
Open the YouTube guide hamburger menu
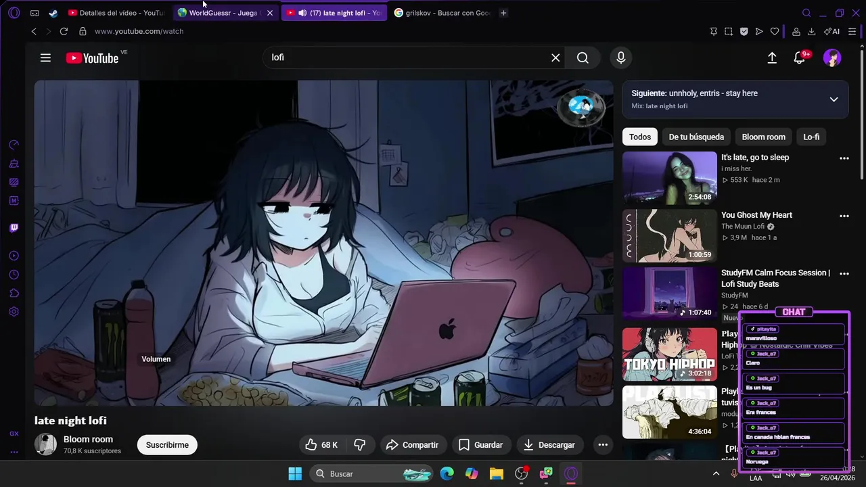coord(45,58)
